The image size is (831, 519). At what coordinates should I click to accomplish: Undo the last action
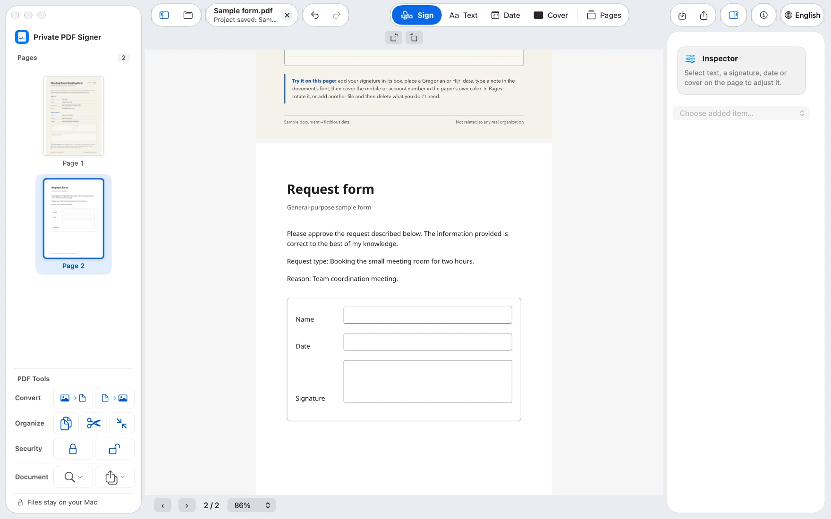click(x=315, y=15)
